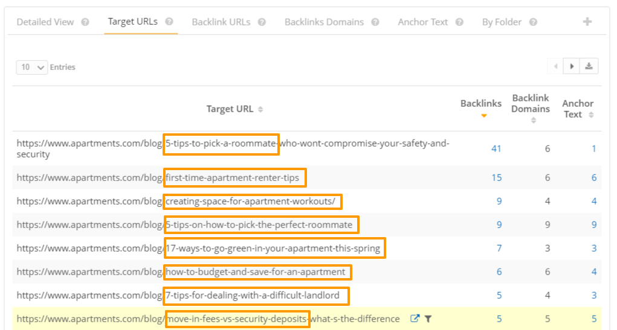Sort by Backlinks column header

481,107
